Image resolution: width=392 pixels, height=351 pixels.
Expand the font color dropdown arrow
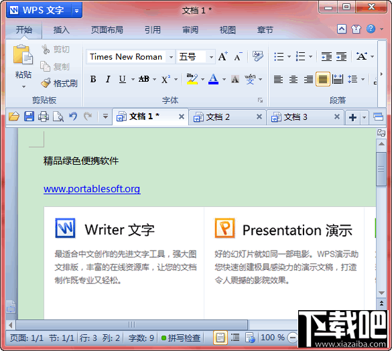pos(224,80)
